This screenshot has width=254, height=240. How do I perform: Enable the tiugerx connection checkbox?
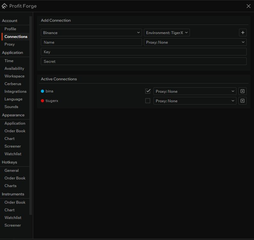coord(148,101)
